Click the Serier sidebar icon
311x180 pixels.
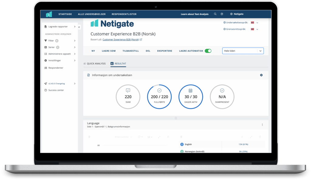[x=46, y=47]
